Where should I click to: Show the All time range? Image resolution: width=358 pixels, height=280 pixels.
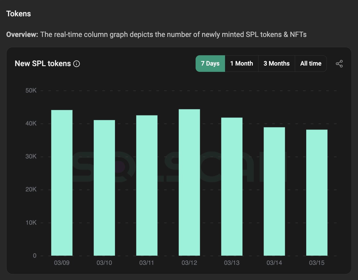[311, 64]
